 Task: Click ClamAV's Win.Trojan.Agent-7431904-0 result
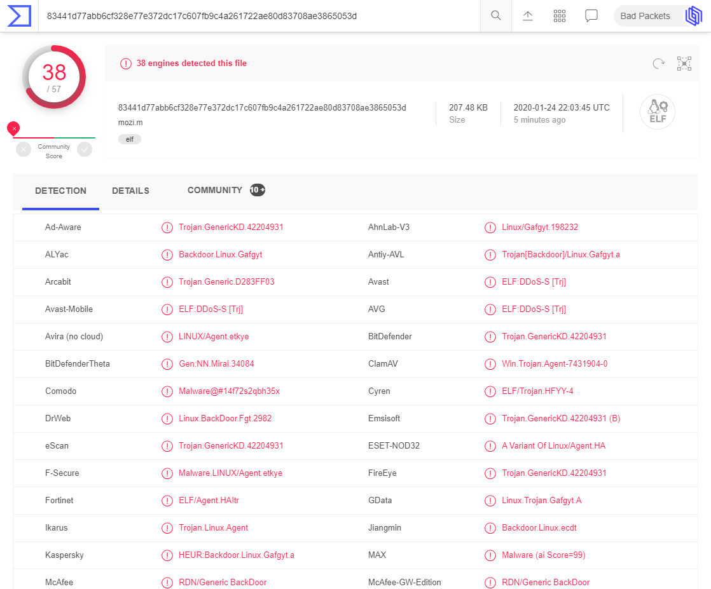click(555, 364)
